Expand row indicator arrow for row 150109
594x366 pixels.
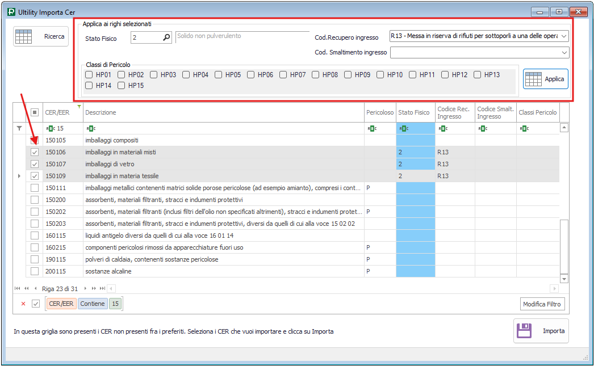click(19, 176)
